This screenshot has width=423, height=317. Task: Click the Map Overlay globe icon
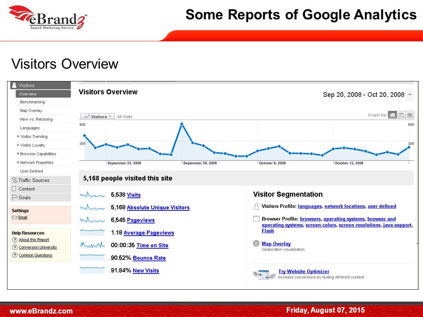pos(256,243)
